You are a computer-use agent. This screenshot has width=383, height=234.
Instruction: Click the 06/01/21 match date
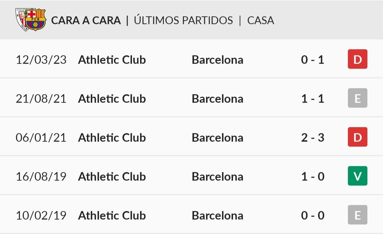[x=41, y=138]
